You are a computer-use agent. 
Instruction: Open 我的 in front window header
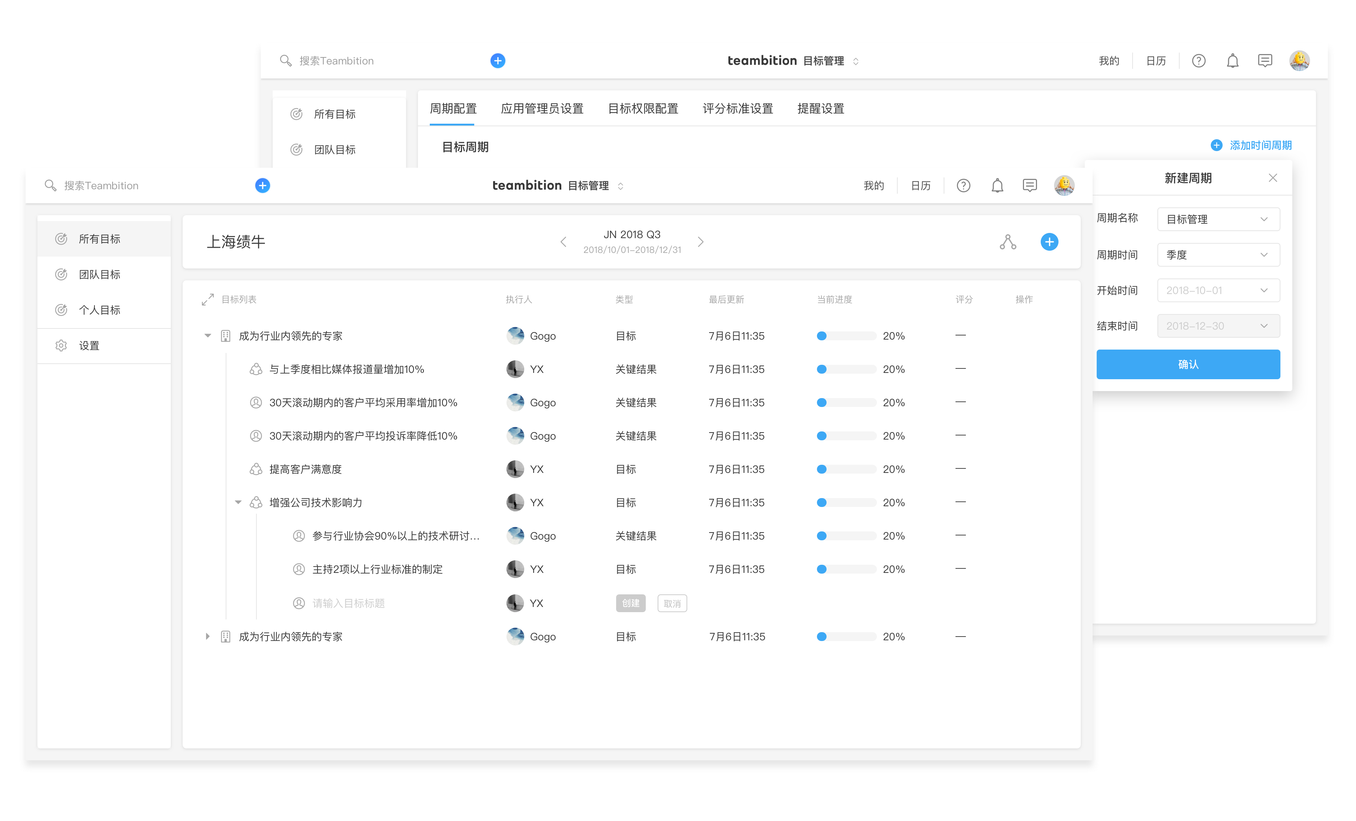pyautogui.click(x=873, y=186)
